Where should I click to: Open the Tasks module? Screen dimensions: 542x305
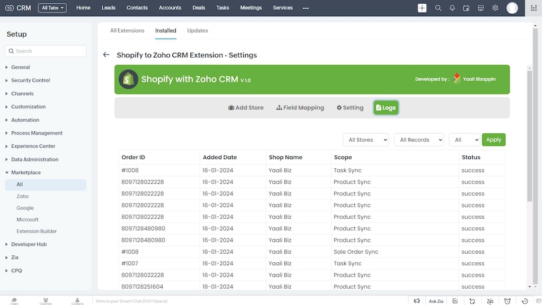[223, 8]
